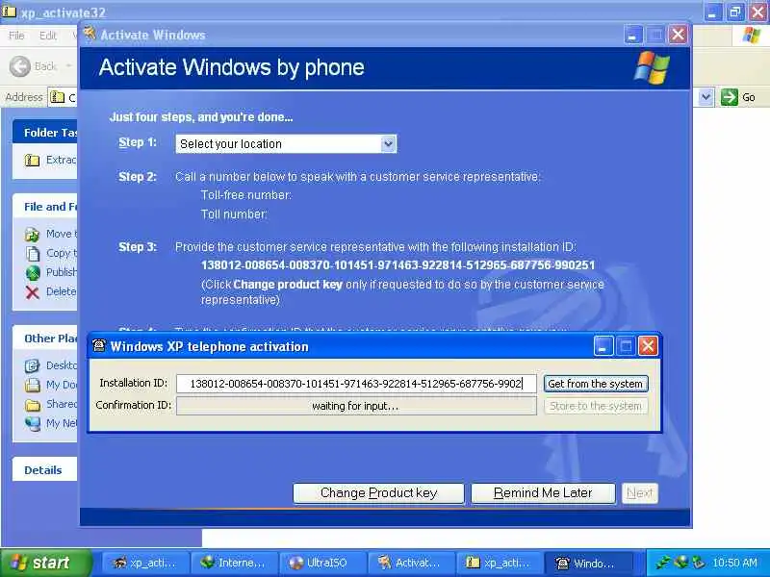Switch to Windo... telephone taskbar button
This screenshot has width=770, height=577.
click(x=588, y=563)
